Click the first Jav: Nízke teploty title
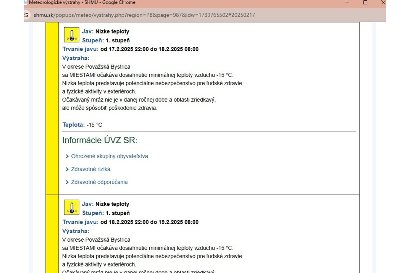Image resolution: width=410 pixels, height=273 pixels. [x=106, y=31]
